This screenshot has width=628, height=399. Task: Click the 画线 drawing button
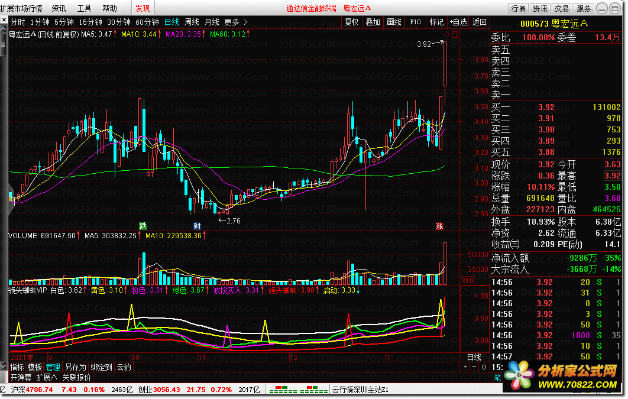(x=394, y=22)
